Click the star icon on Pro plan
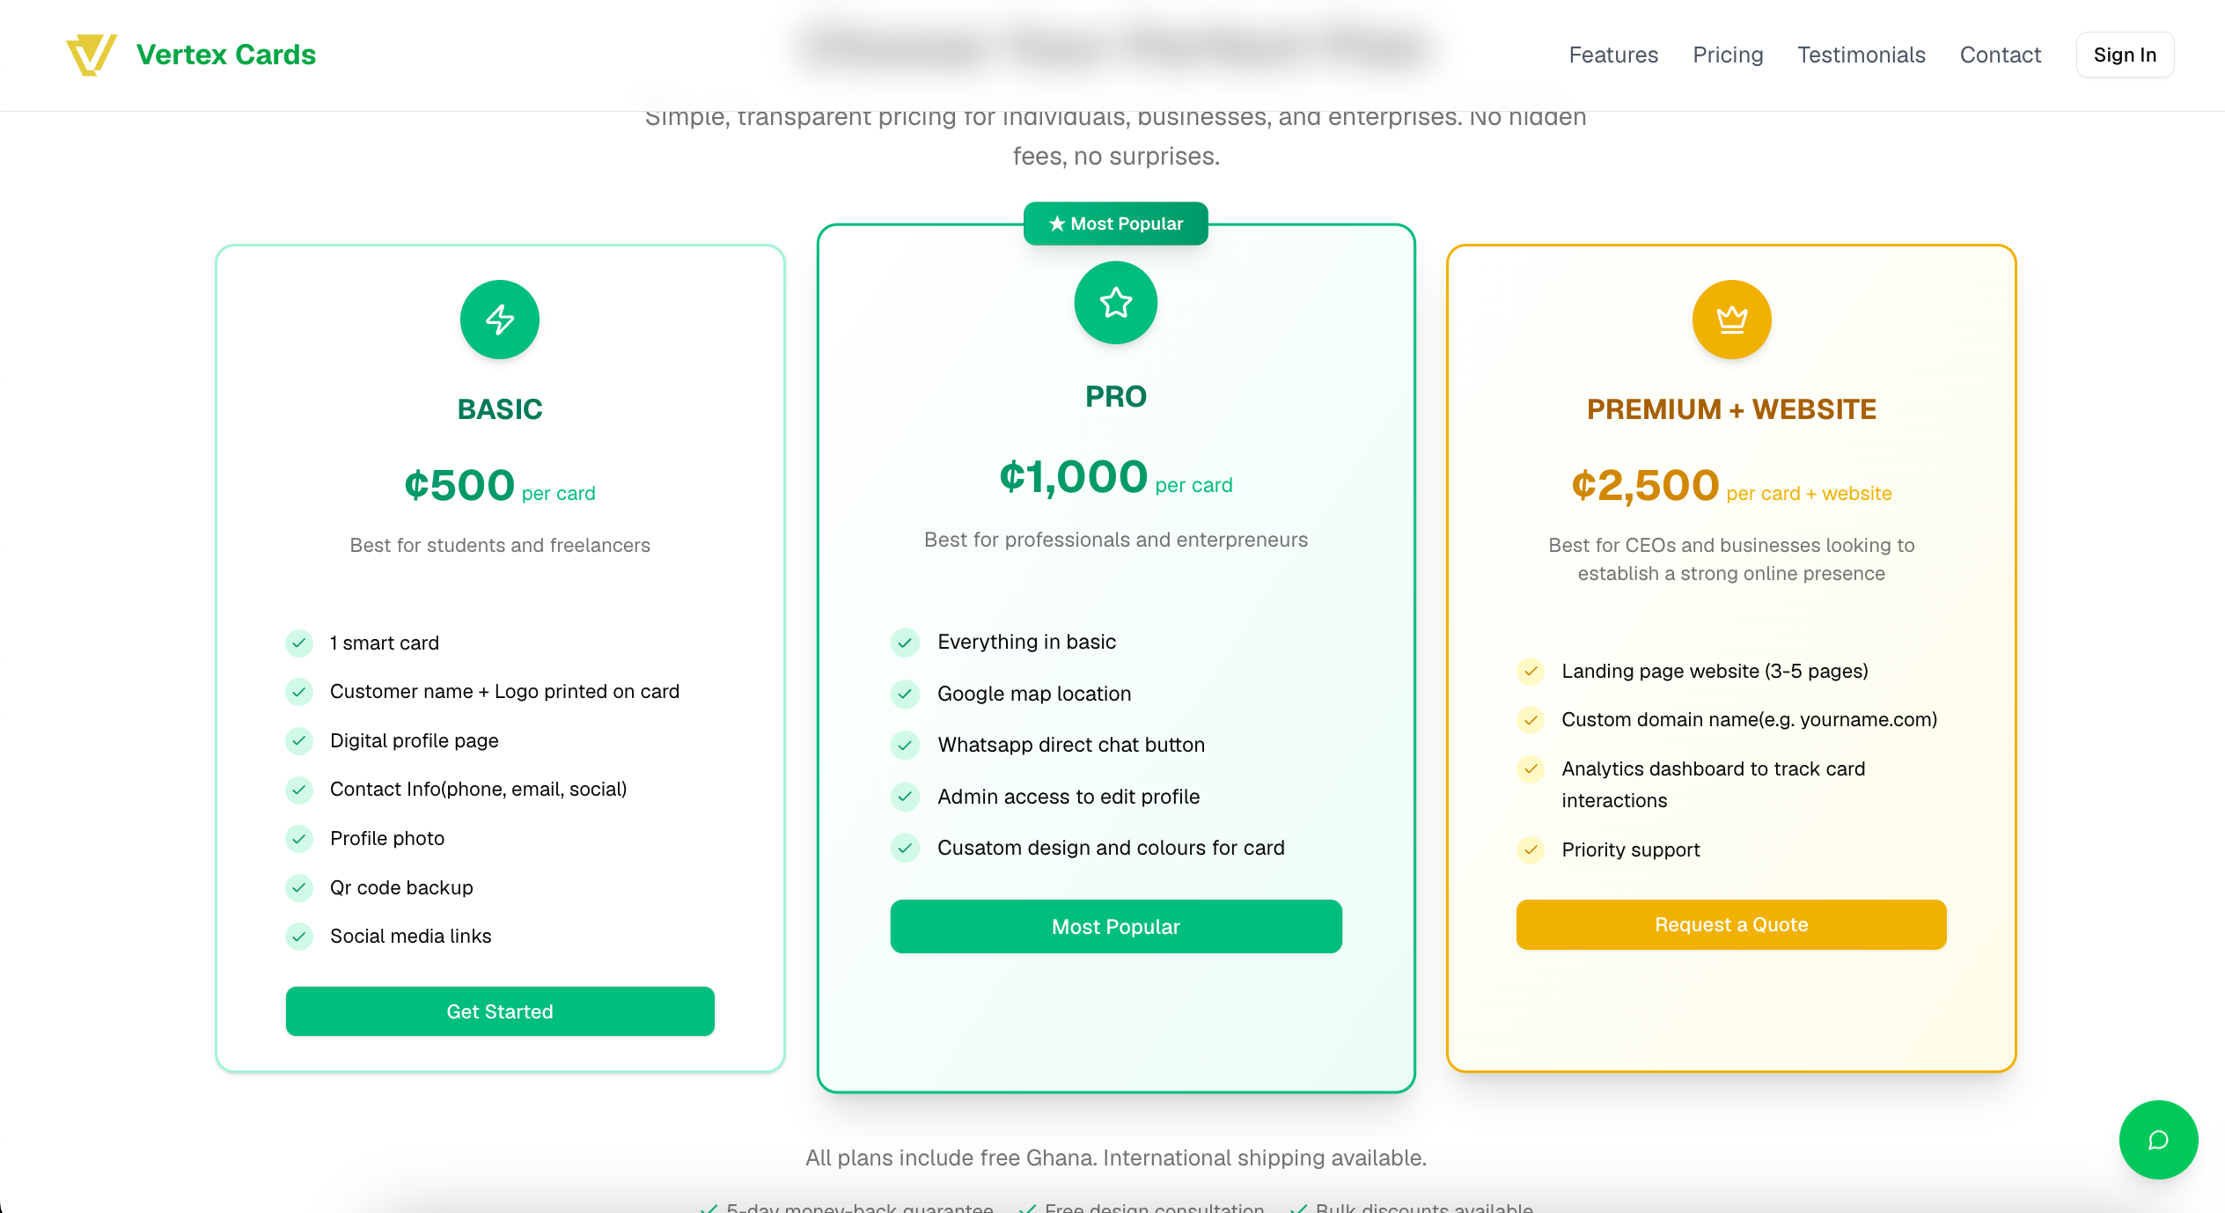The width and height of the screenshot is (2225, 1213). pyautogui.click(x=1115, y=303)
